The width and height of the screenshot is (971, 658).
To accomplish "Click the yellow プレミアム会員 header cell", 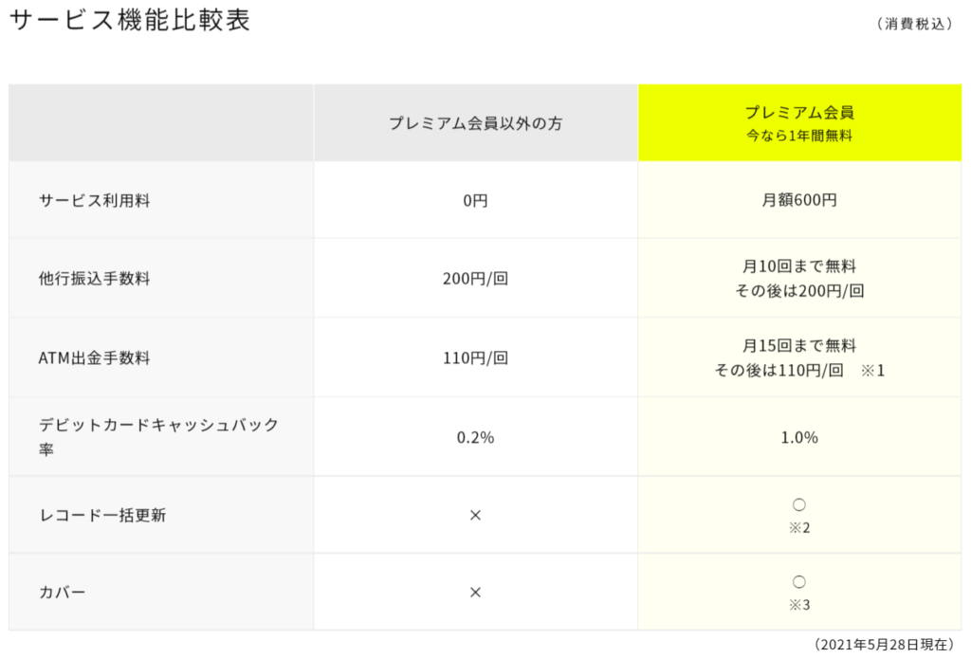I will point(799,122).
